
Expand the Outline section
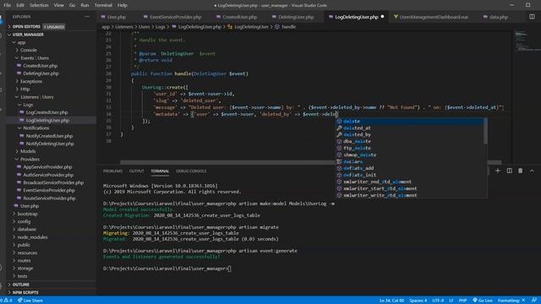click(20, 285)
